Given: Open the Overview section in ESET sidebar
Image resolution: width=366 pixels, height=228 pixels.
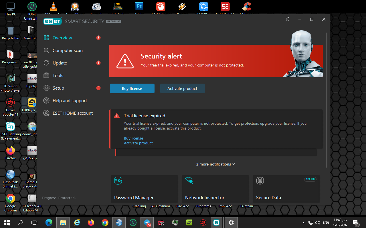Looking at the screenshot, I should 62,38.
